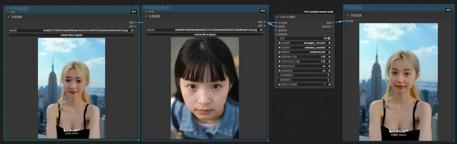Click the 目标面部索引 input field
This screenshot has width=457, height=144.
[304, 75]
